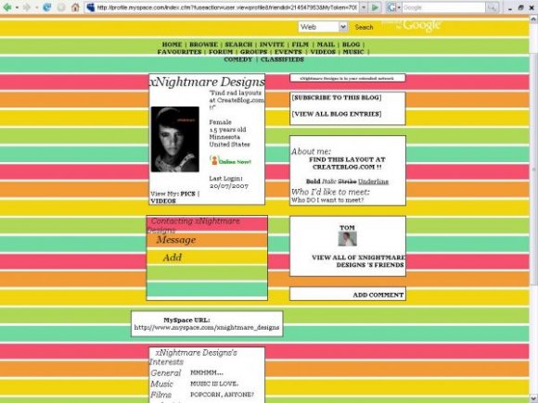Open the FILM navigation link
Screen dimensions: 538x403
pyautogui.click(x=301, y=44)
